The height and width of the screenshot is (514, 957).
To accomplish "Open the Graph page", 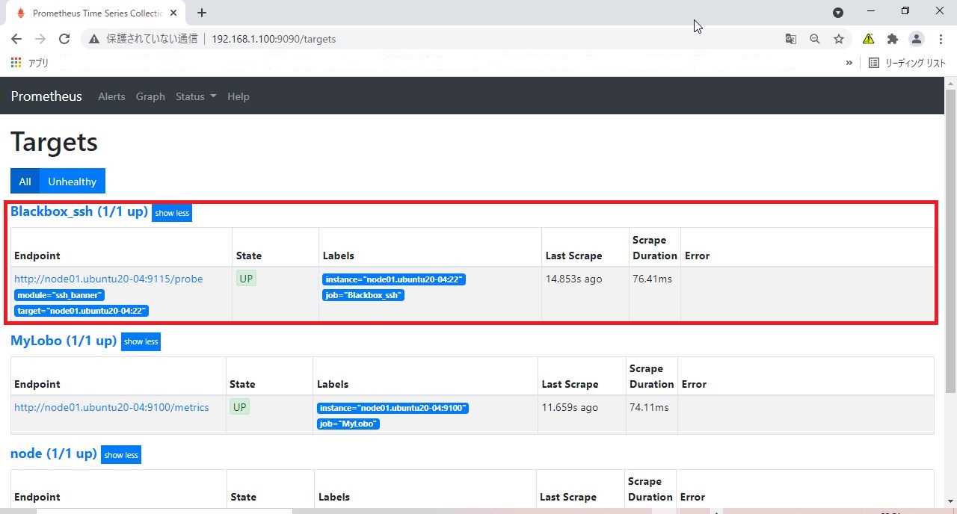I will tap(150, 96).
